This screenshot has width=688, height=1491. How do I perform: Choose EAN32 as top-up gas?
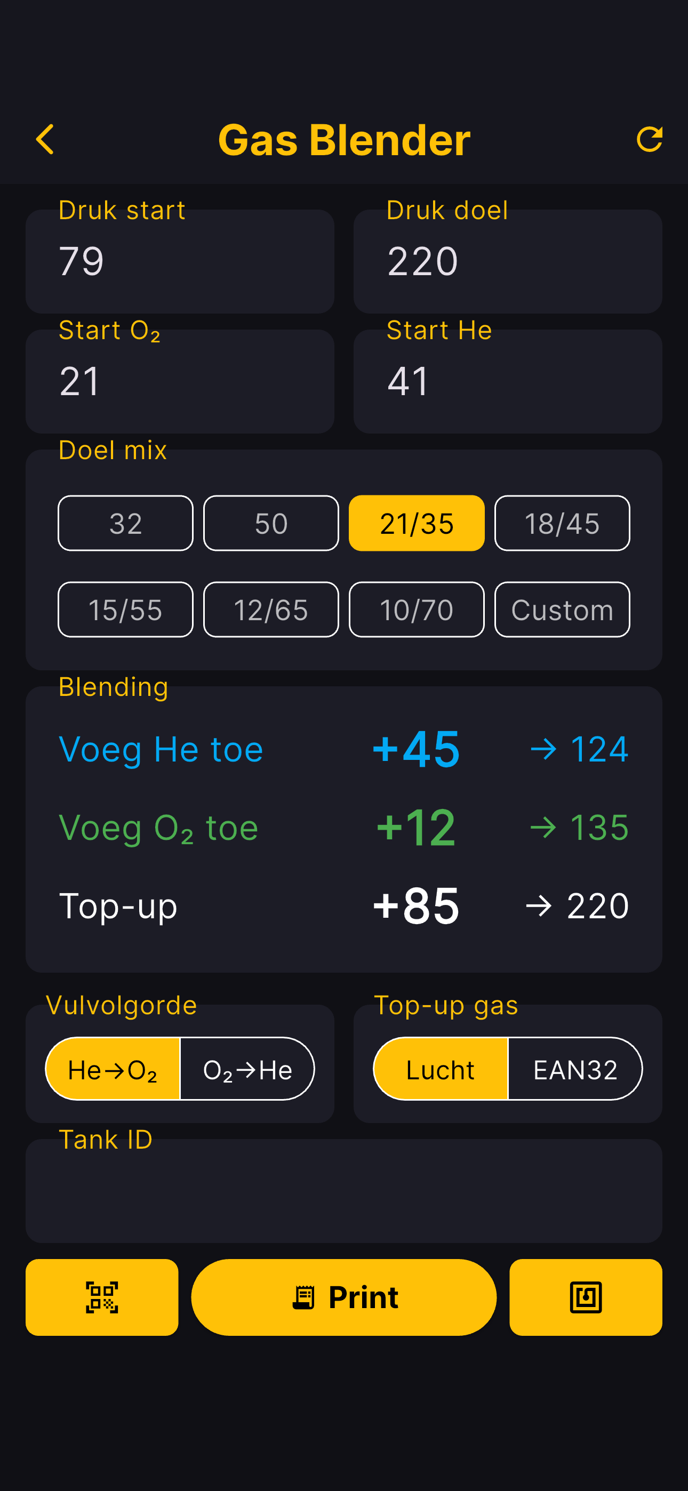[x=575, y=1069]
